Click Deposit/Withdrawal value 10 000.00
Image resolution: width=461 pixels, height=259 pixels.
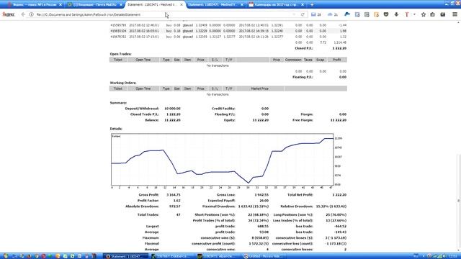point(172,109)
